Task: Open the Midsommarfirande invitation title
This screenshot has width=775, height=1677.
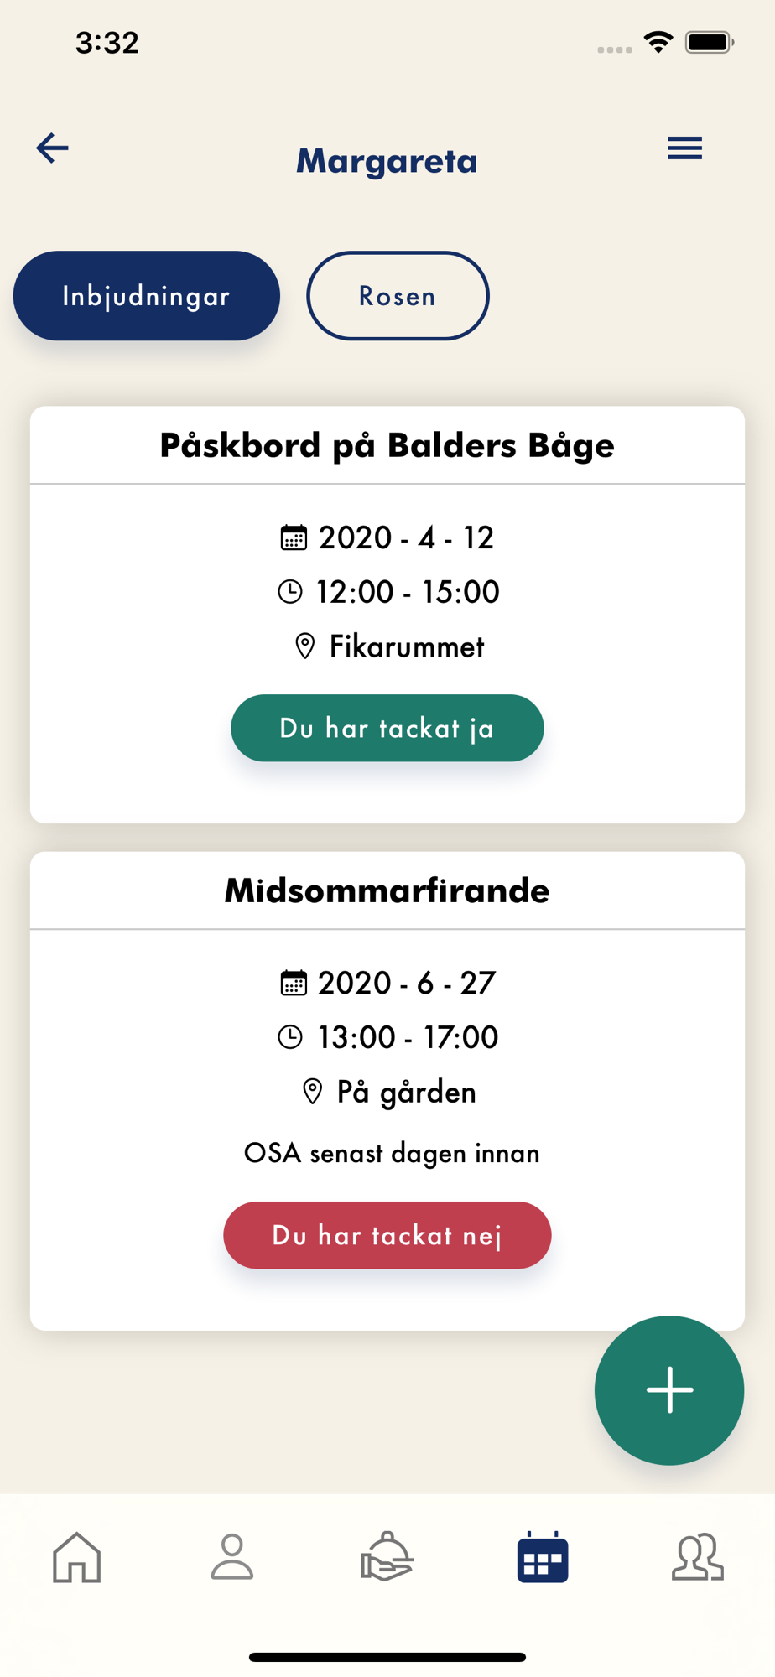Action: tap(387, 890)
